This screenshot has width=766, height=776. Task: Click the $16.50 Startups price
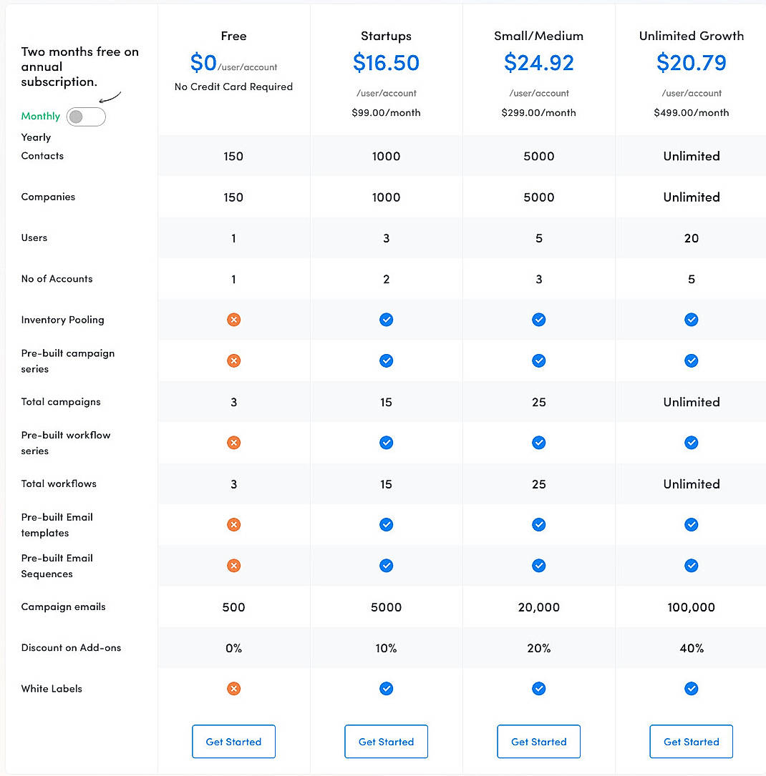coord(386,63)
